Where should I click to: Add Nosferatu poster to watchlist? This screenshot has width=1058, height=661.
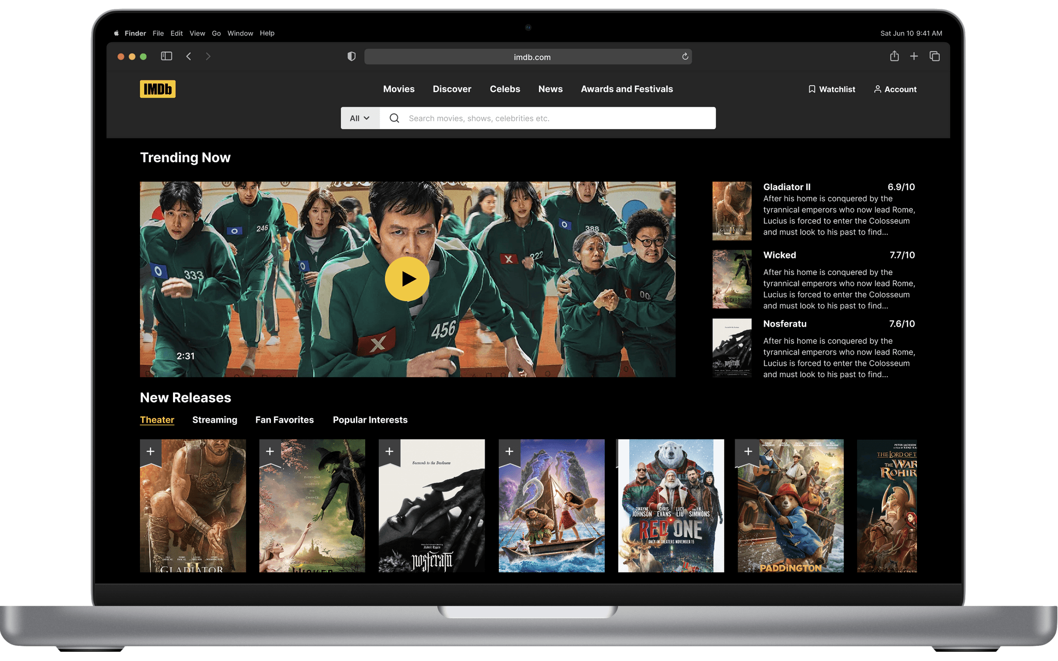coord(390,452)
